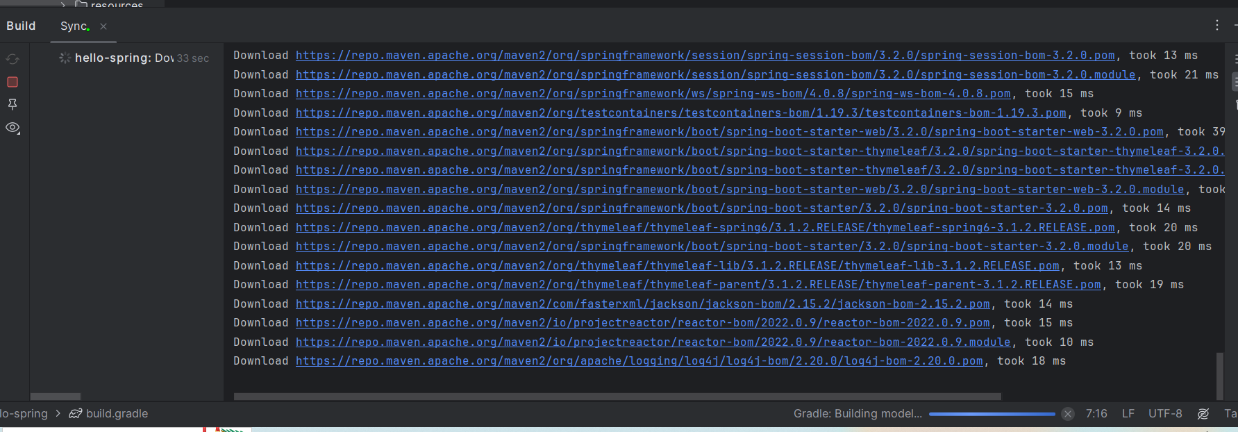Open the thymeleaf-spring6-3.1.2.RELEASE.pom link
1238x432 pixels.
click(705, 228)
